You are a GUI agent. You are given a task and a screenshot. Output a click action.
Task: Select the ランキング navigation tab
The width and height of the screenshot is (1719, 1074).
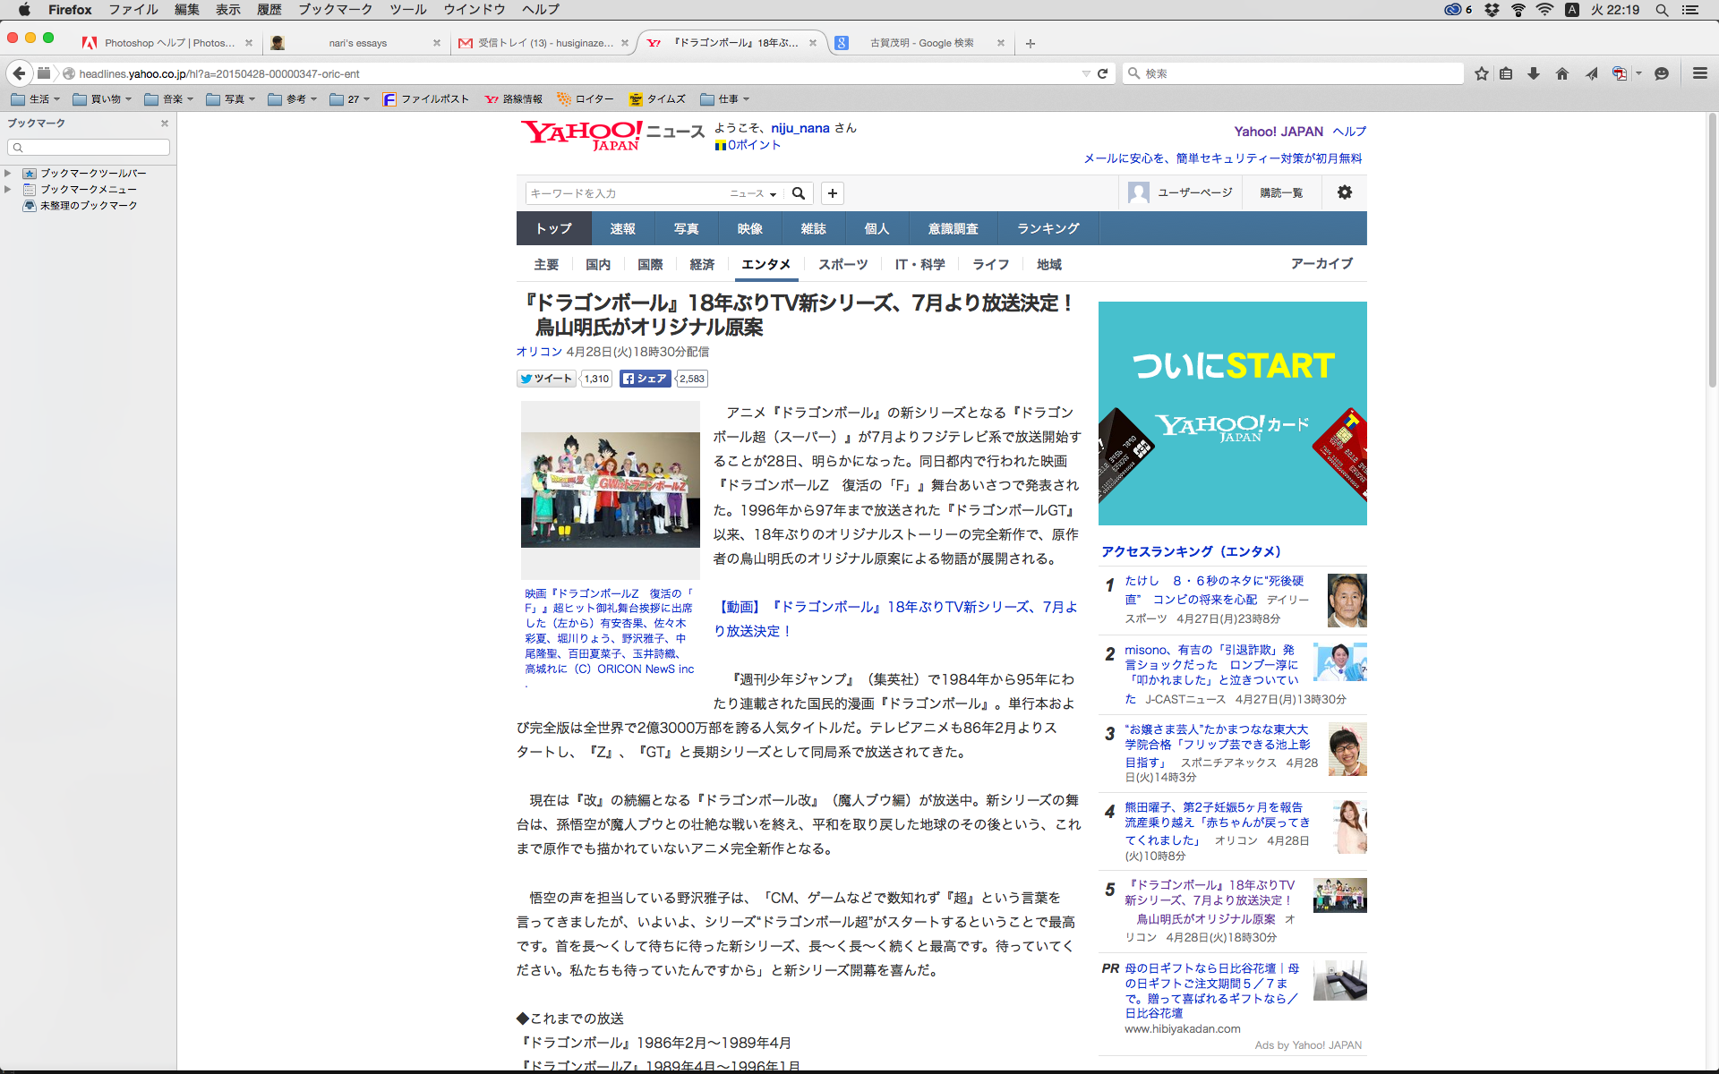[1048, 228]
